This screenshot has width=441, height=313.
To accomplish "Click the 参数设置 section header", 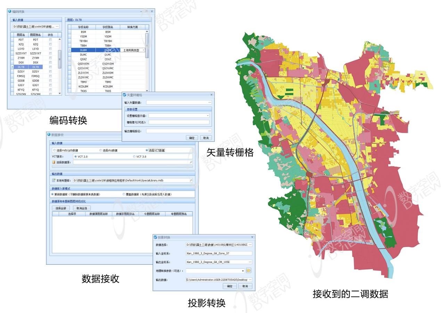I will point(132,109).
